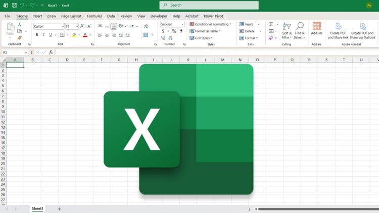Click the Redo arrow icon
The image size is (379, 213).
(32, 6)
